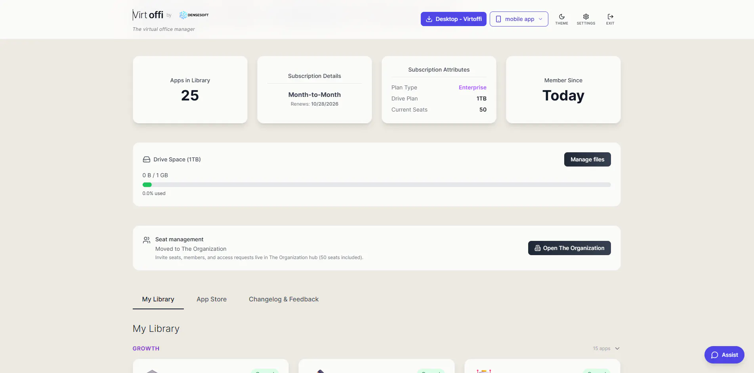Select the My Library tab
This screenshot has height=373, width=754.
coord(158,299)
